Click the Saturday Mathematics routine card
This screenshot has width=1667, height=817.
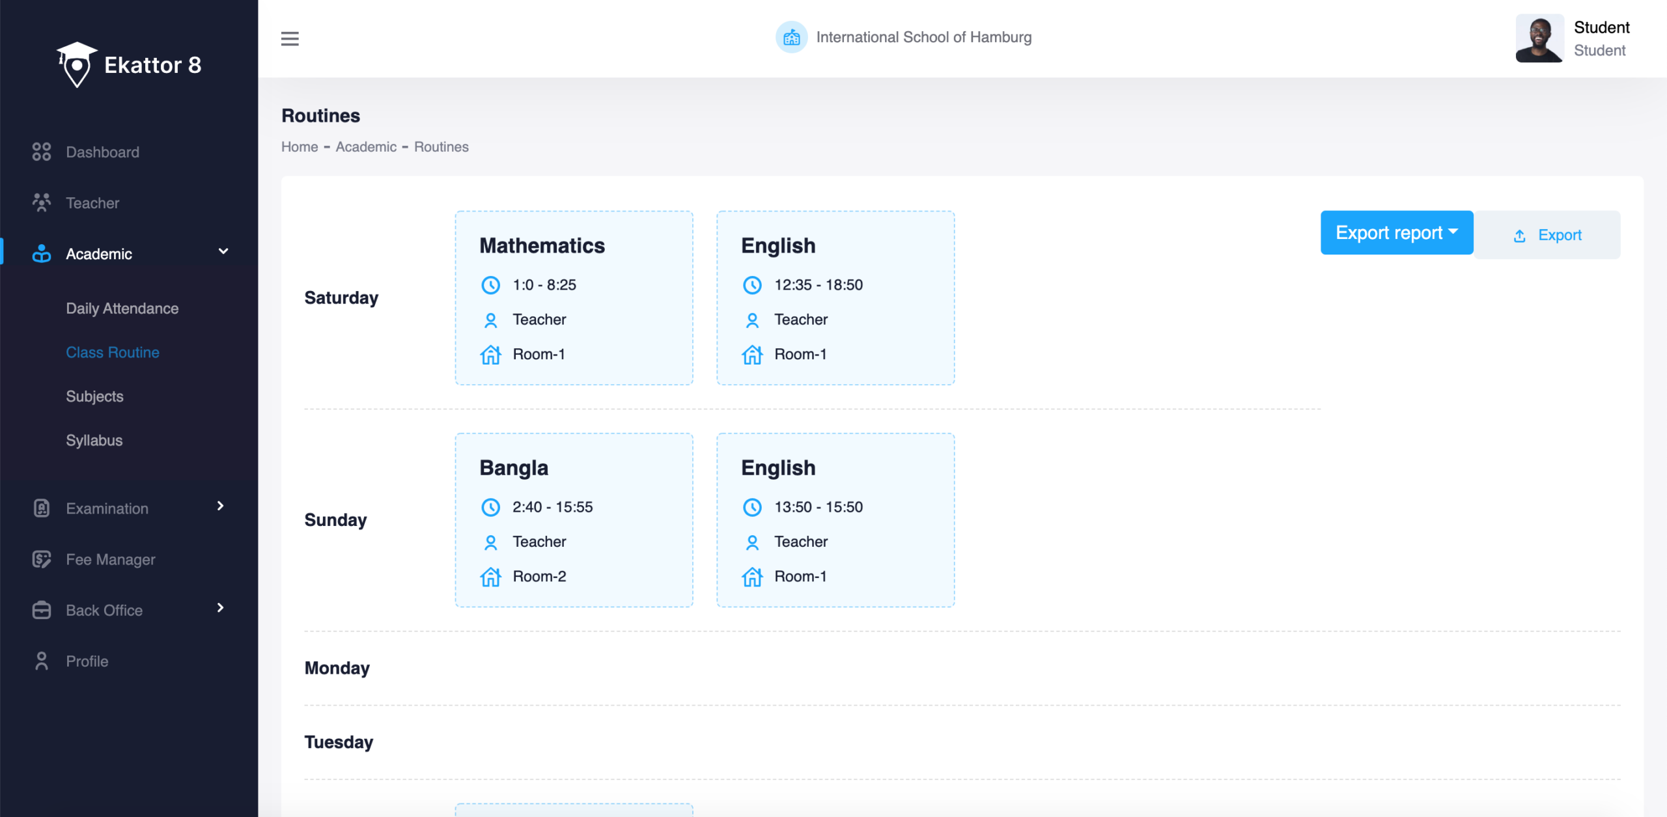click(x=574, y=298)
